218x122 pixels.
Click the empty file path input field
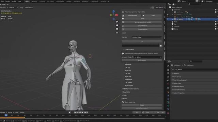(140, 45)
